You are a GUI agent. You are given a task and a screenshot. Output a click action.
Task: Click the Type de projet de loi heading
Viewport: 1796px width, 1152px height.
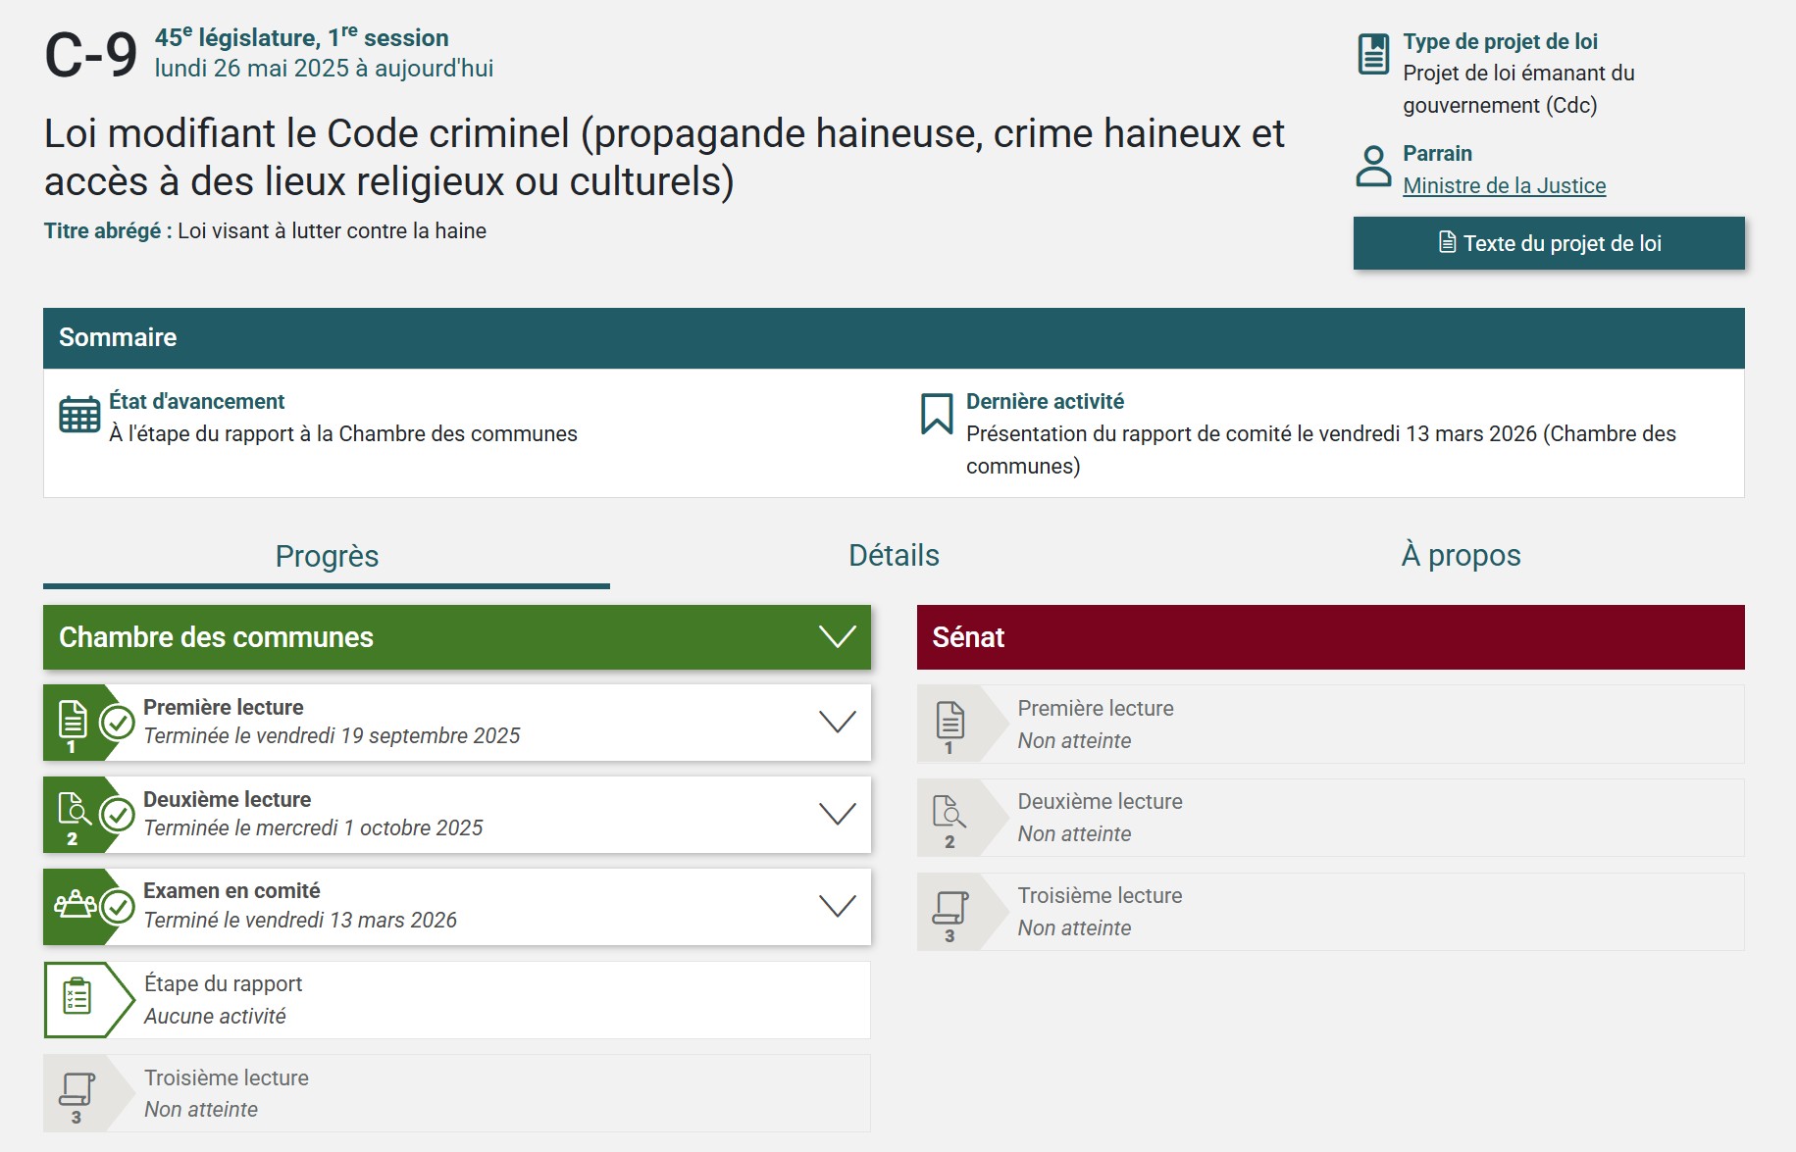tap(1500, 41)
